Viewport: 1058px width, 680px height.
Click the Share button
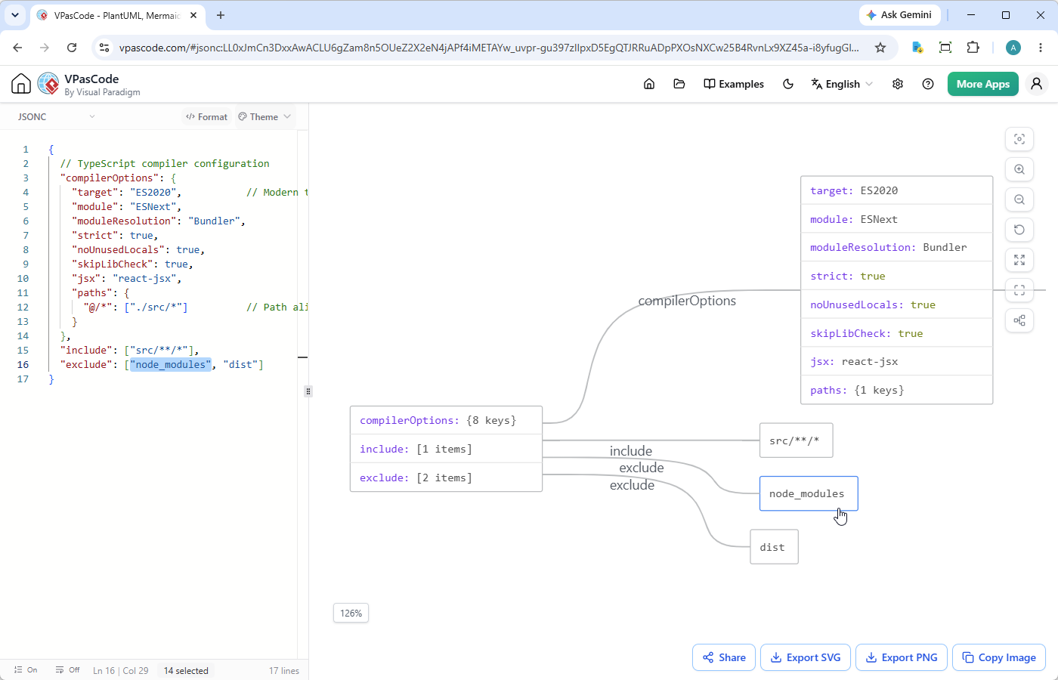724,657
